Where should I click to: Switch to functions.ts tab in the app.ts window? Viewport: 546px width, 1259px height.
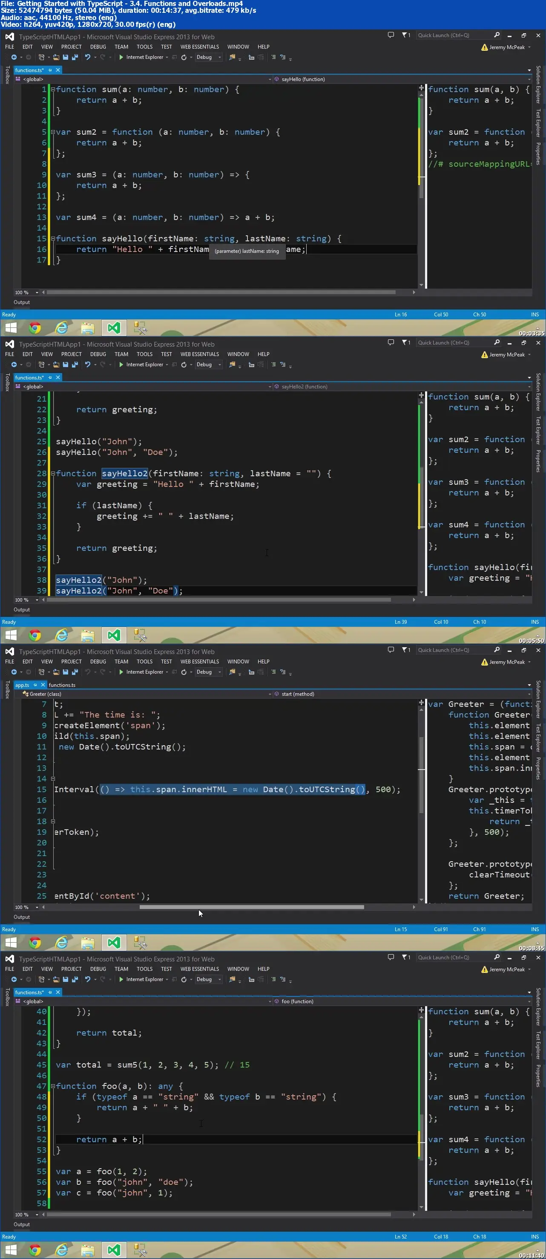pos(62,685)
